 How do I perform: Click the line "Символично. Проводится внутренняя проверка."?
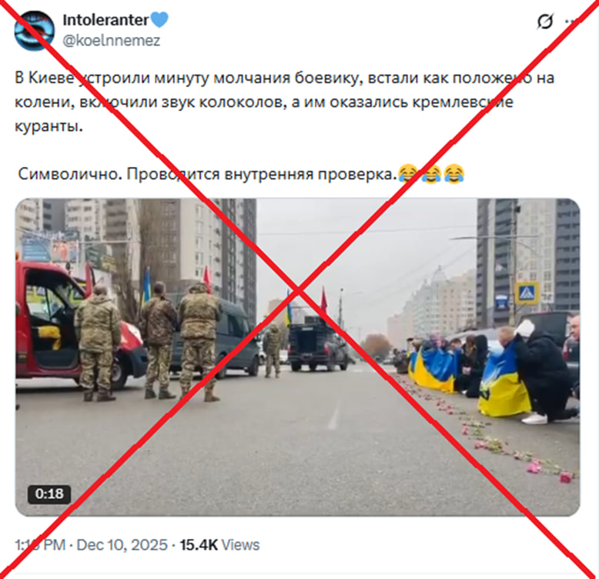(206, 174)
